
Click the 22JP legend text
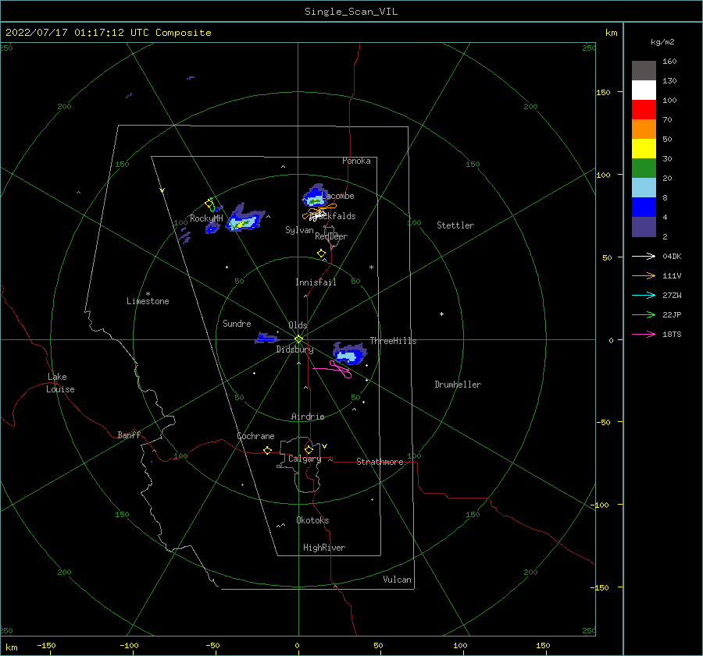click(672, 315)
